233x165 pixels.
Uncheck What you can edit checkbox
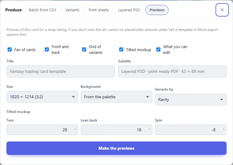[x=159, y=49]
